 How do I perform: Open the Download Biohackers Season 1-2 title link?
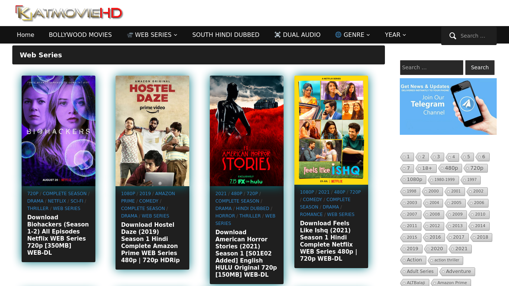pos(58,235)
